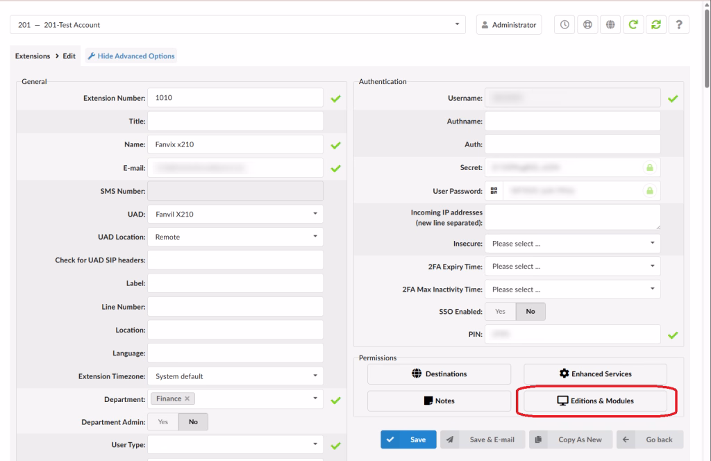Open Editions & Modules
711x461 pixels.
[595, 401]
